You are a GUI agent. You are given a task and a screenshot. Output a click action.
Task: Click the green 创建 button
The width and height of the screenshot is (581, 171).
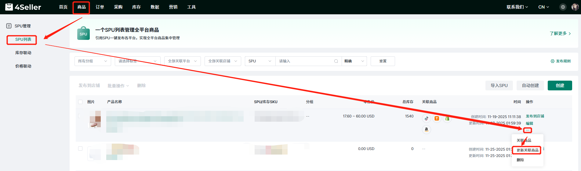click(560, 85)
